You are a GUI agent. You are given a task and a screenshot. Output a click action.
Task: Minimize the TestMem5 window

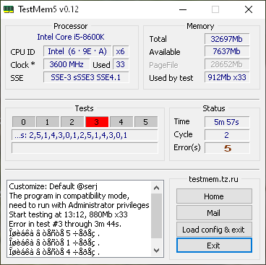(183, 9)
